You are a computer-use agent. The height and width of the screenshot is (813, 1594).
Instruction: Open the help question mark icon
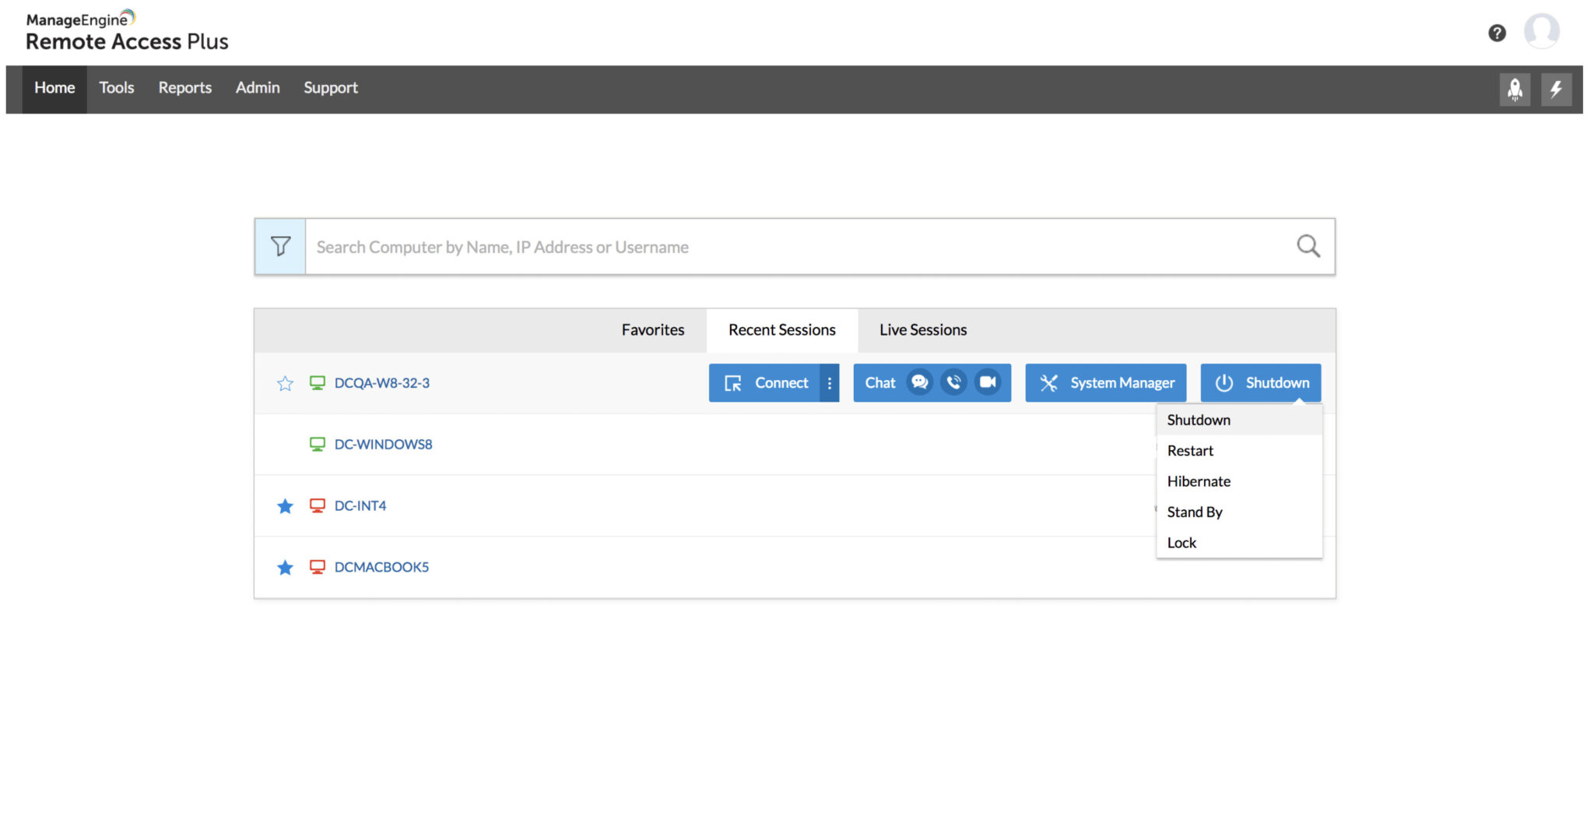(x=1497, y=33)
